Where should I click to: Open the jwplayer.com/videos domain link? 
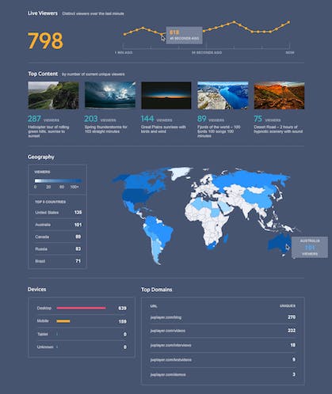coord(167,331)
